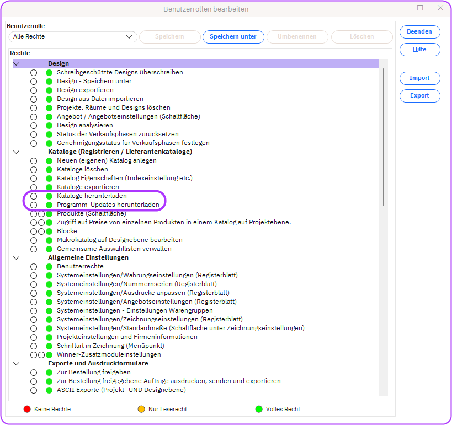Select radio button for Programm-Updates herunterladen
452x425 pixels.
(x=34, y=205)
